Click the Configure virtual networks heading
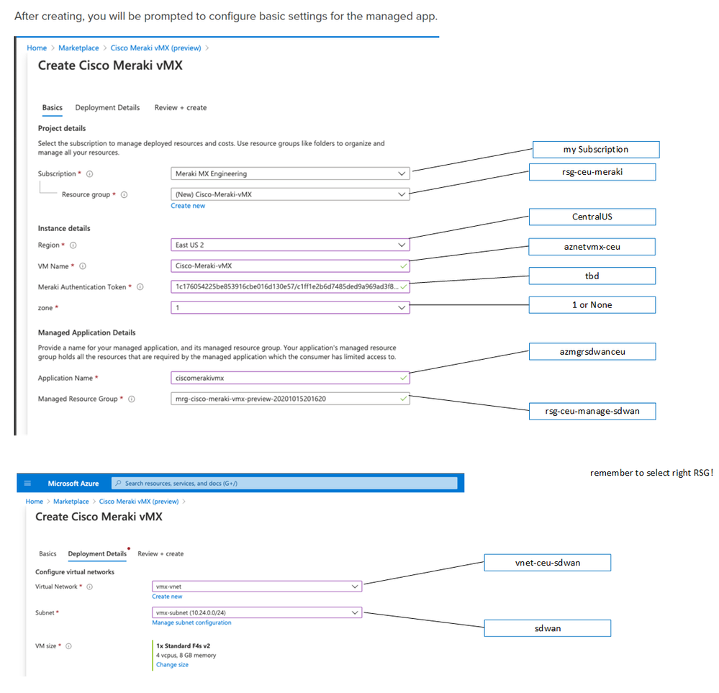 coord(75,572)
